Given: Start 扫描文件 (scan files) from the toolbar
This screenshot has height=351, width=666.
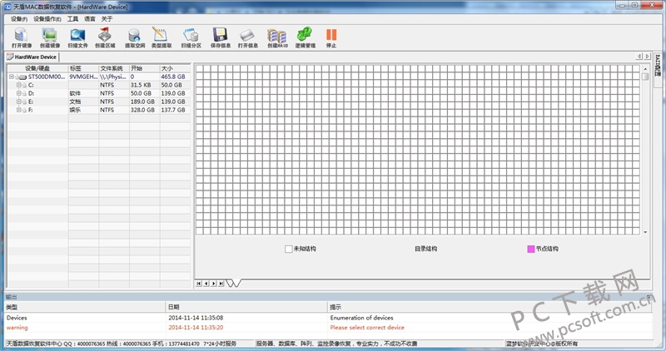Looking at the screenshot, I should [78, 36].
